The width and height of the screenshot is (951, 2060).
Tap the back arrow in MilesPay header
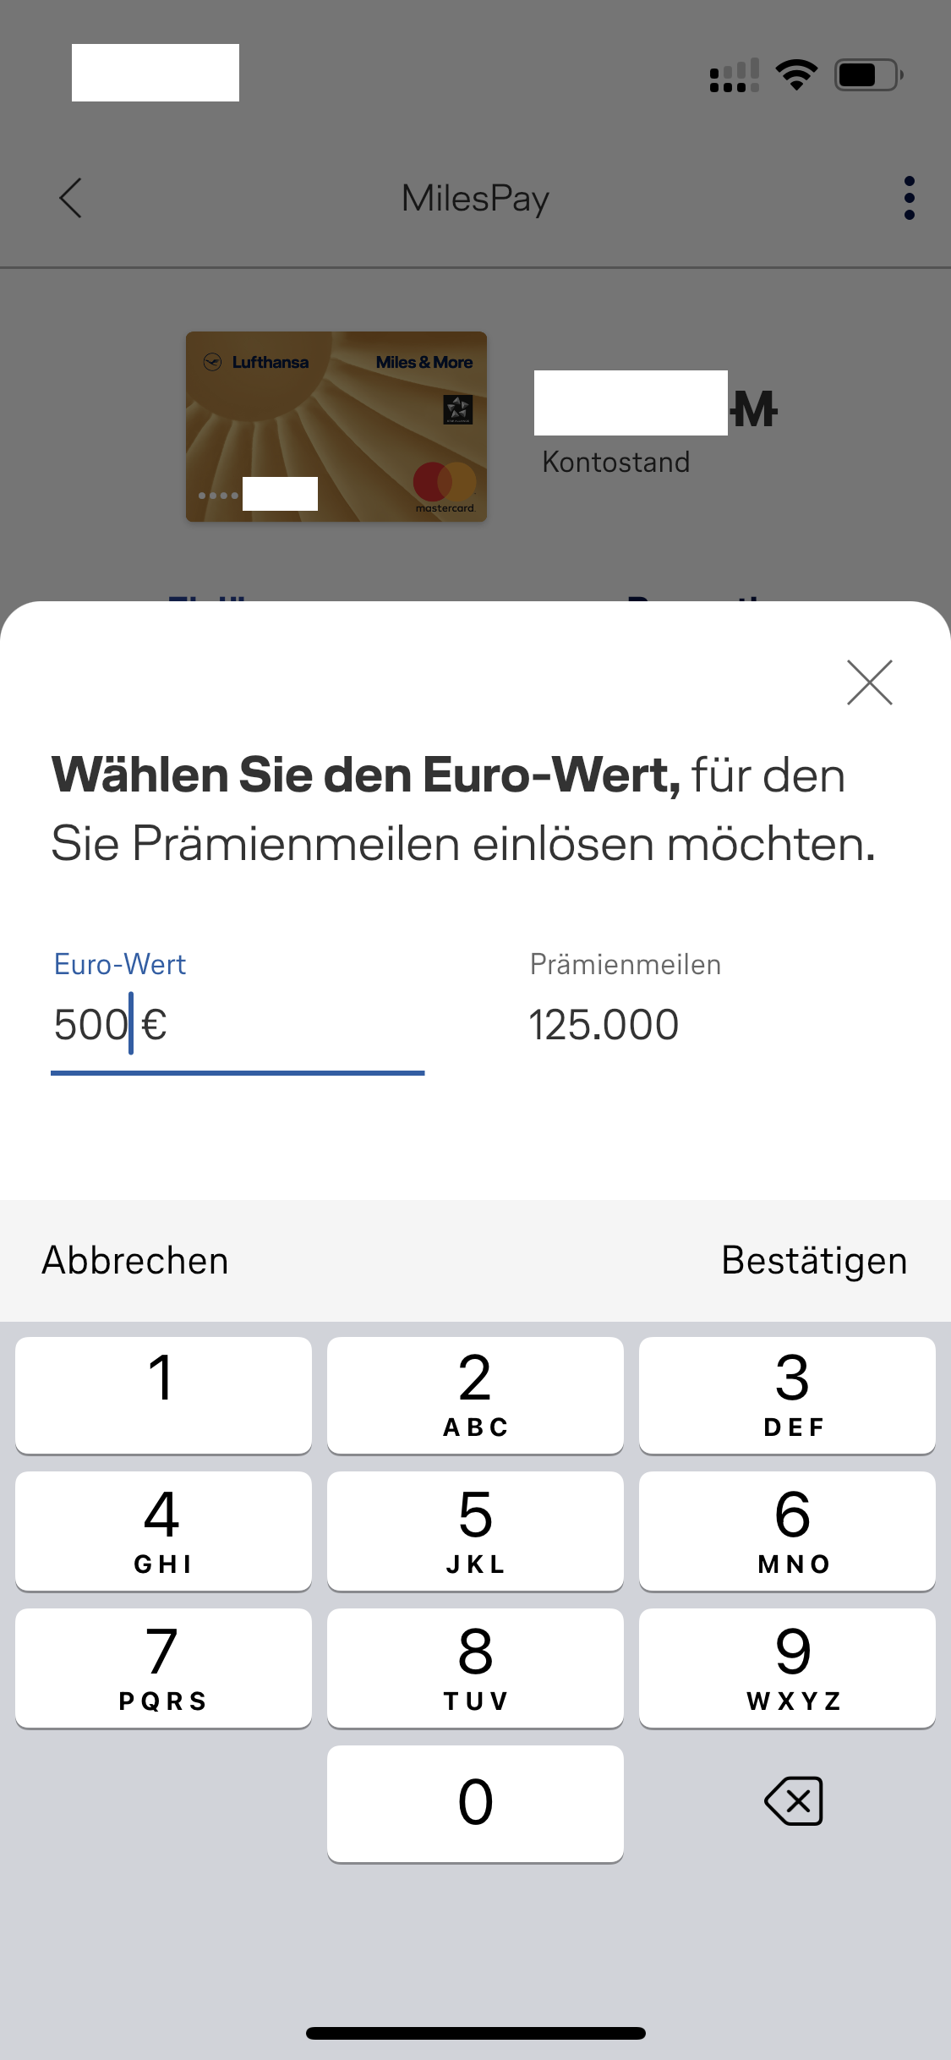[x=71, y=199]
